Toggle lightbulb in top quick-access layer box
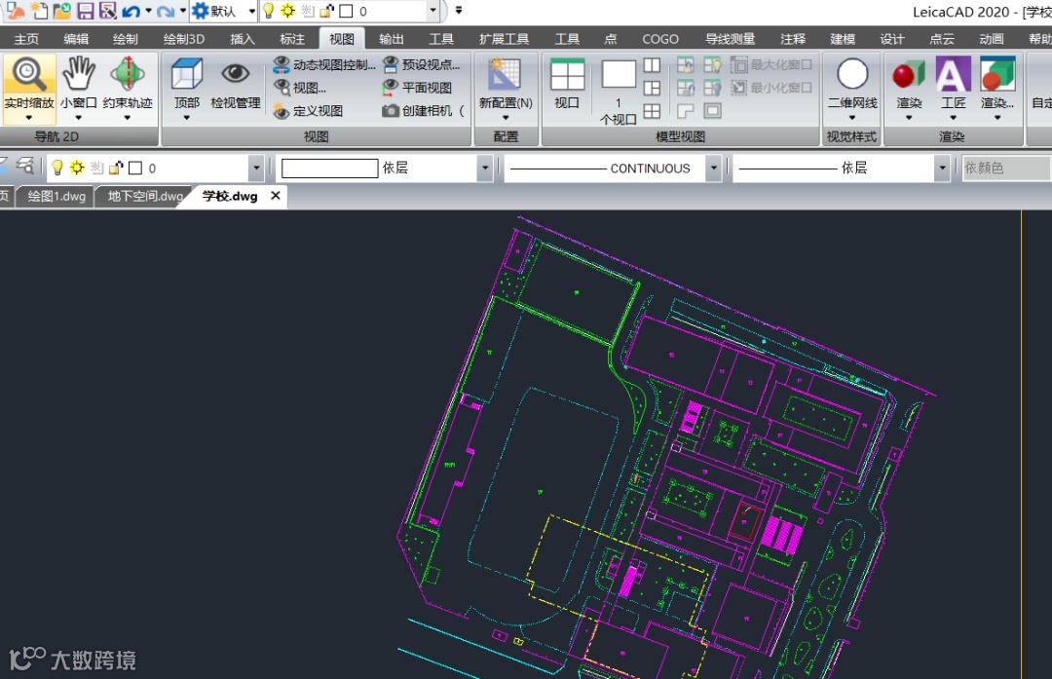Viewport: 1052px width, 679px height. 269,11
